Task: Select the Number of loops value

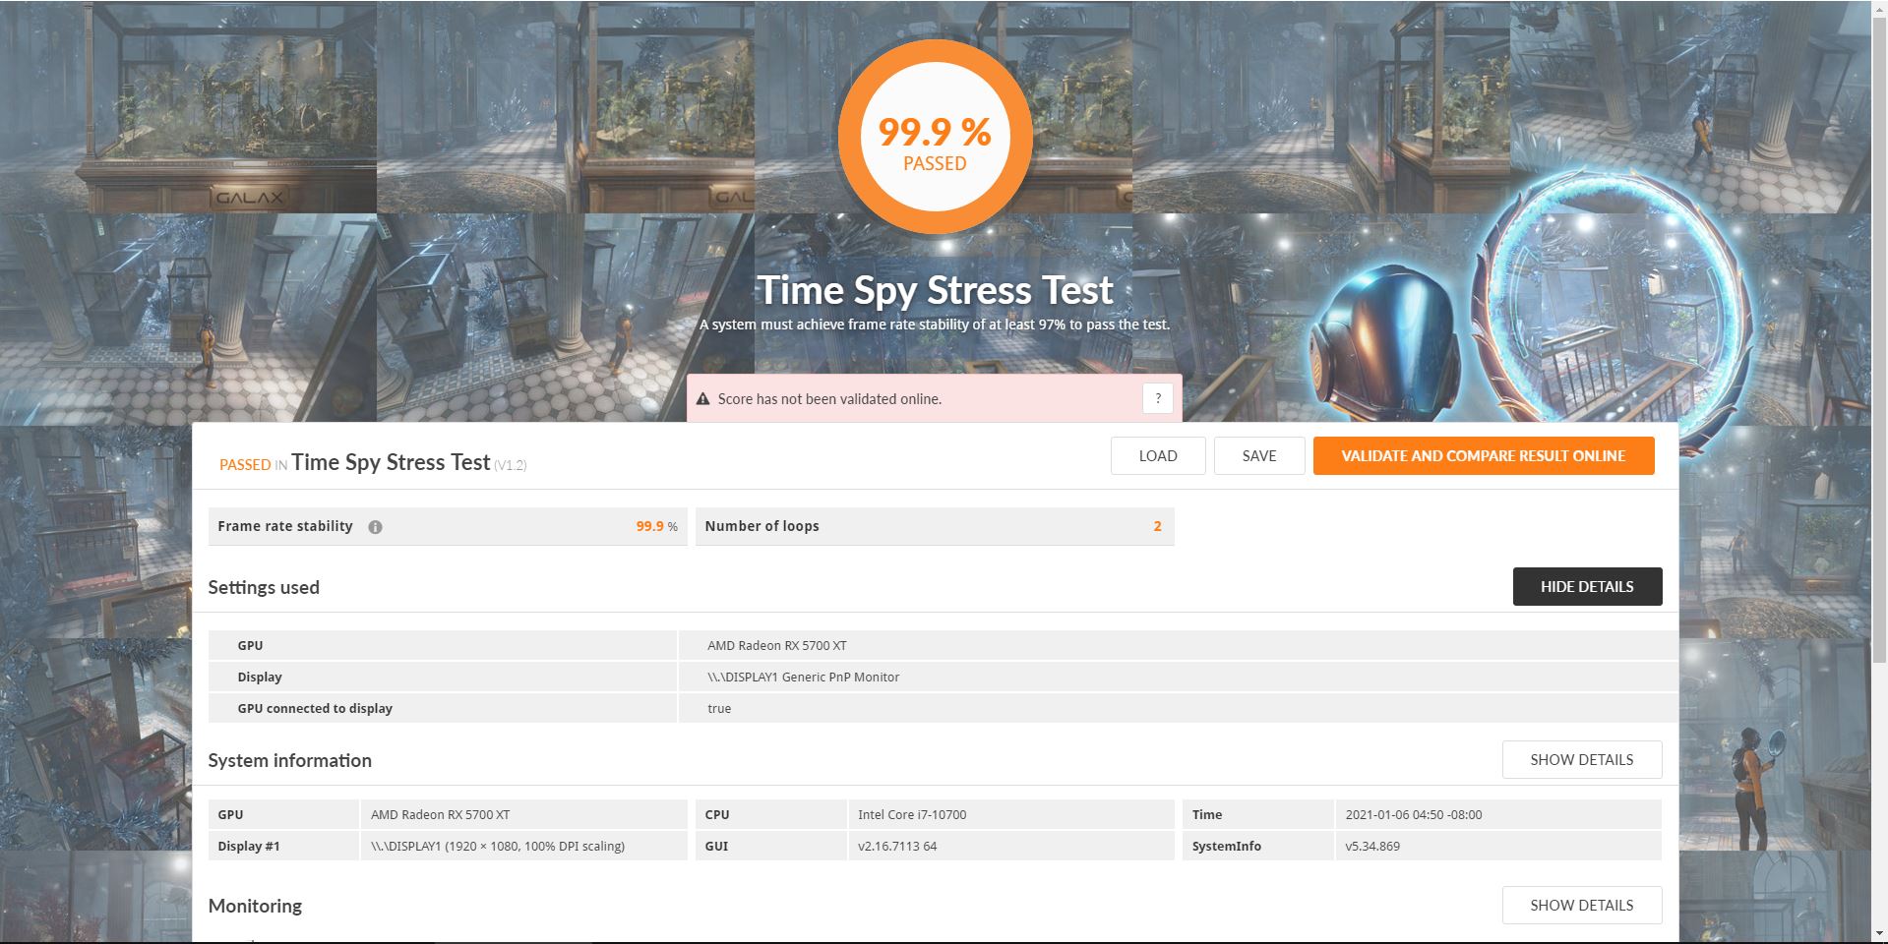Action: pyautogui.click(x=1157, y=526)
